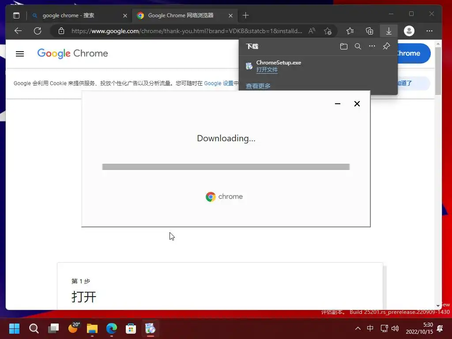Open more options in downloads panel

(372, 46)
